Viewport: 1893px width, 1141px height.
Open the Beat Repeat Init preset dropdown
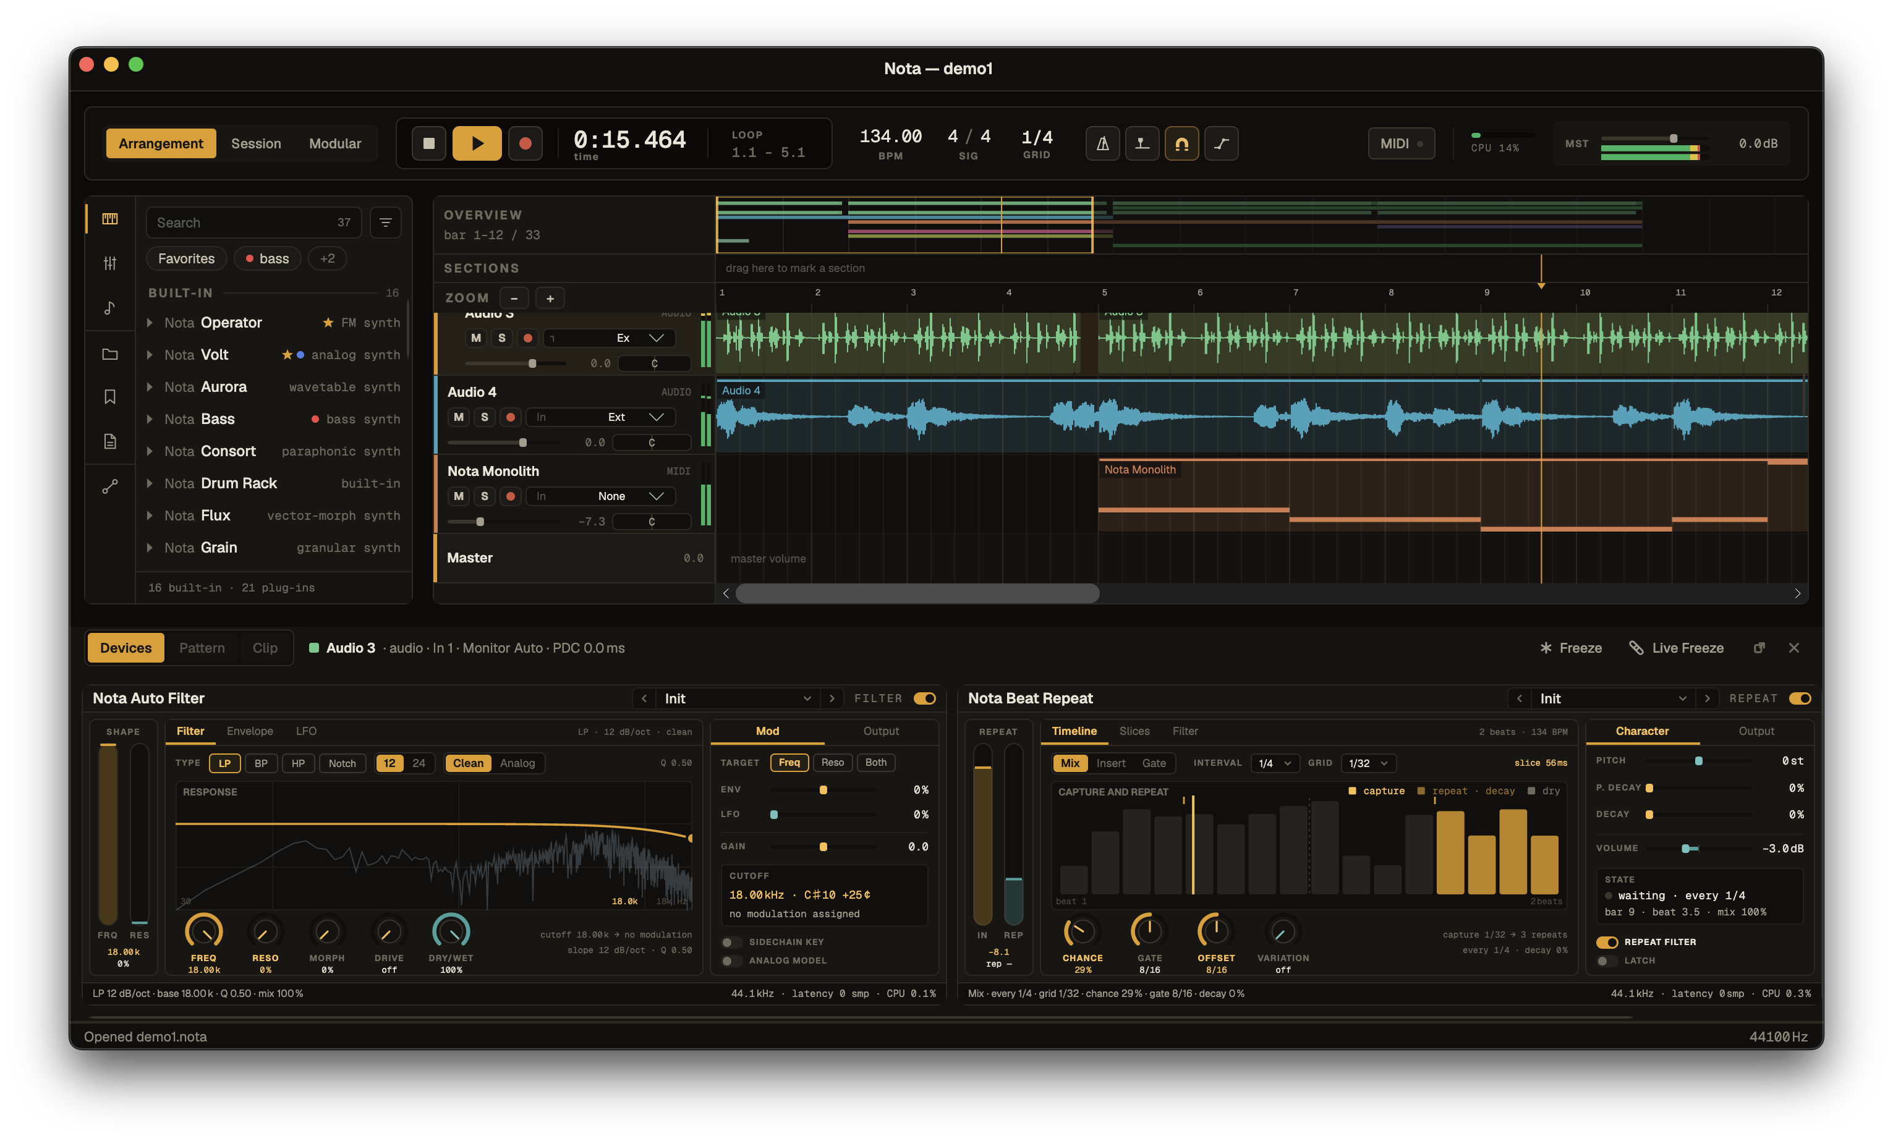point(1614,698)
